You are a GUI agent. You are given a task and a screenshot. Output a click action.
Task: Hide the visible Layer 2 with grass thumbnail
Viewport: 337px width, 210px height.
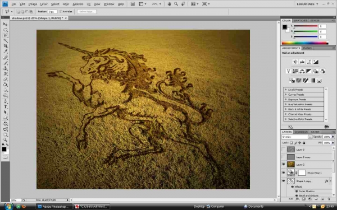(284, 164)
